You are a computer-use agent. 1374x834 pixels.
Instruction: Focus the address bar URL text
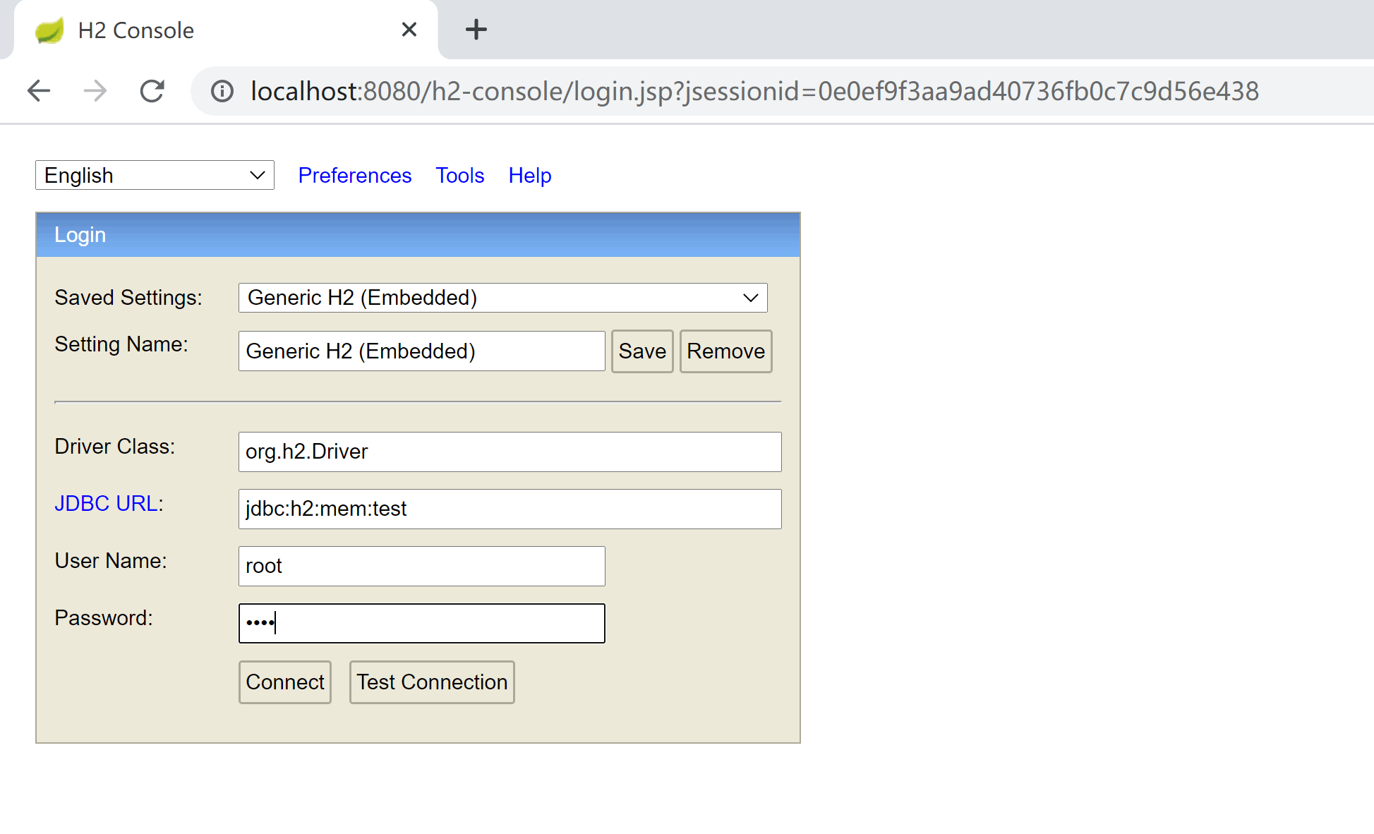point(754,91)
